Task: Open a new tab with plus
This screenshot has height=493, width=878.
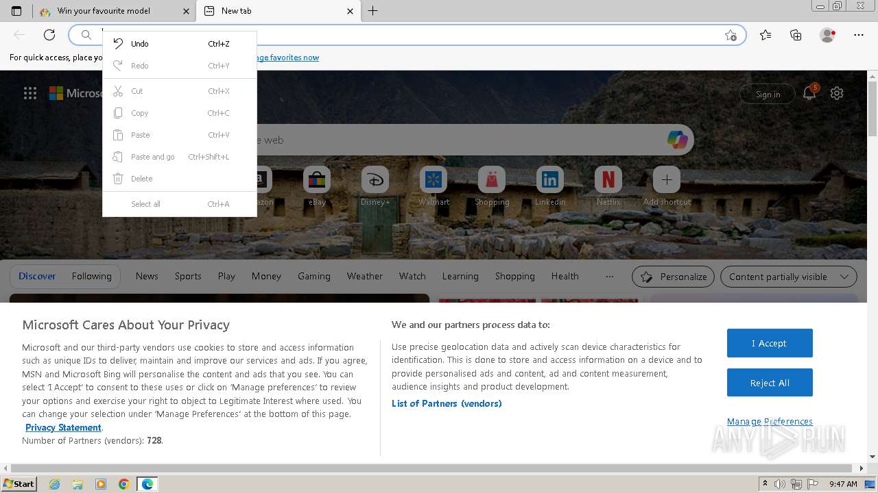Action: click(372, 11)
